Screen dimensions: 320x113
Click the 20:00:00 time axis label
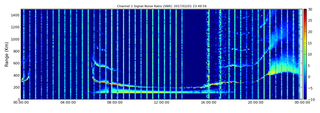[x=255, y=102]
